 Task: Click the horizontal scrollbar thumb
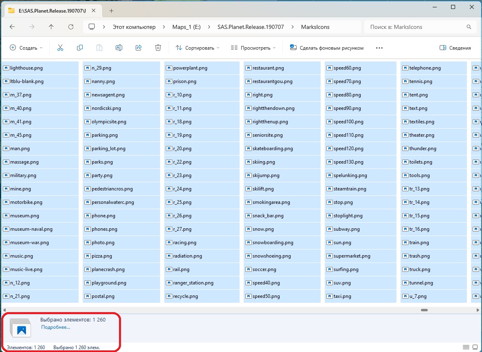[424, 310]
